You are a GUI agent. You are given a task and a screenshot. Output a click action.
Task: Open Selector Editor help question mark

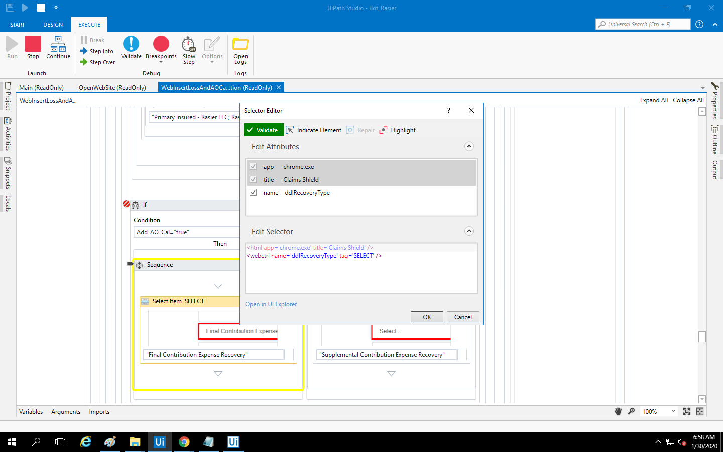click(x=449, y=110)
